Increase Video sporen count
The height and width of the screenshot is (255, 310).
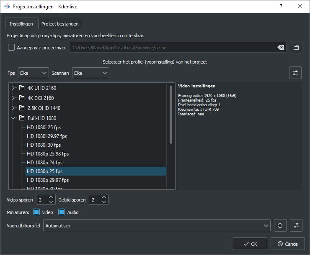51,197
